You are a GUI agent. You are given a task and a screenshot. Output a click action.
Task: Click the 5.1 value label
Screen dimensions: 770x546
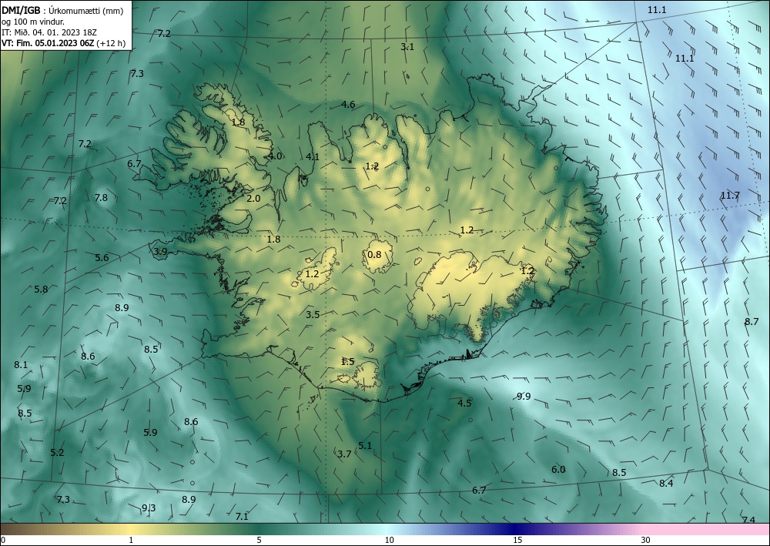click(365, 445)
